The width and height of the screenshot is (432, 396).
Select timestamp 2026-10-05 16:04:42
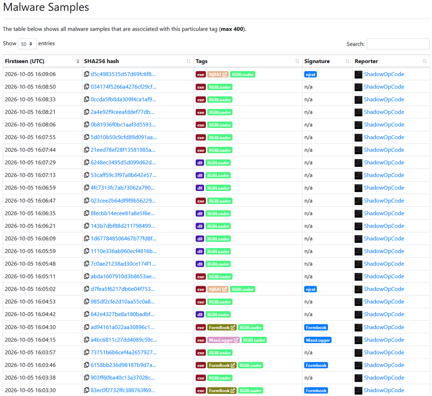point(30,314)
